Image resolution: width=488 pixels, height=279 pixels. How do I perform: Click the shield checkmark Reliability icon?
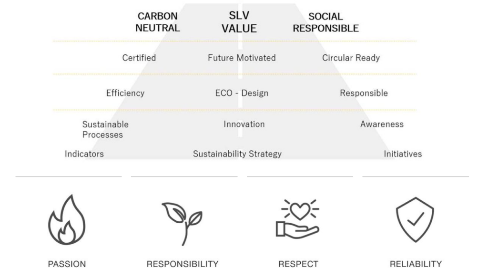coord(415,219)
